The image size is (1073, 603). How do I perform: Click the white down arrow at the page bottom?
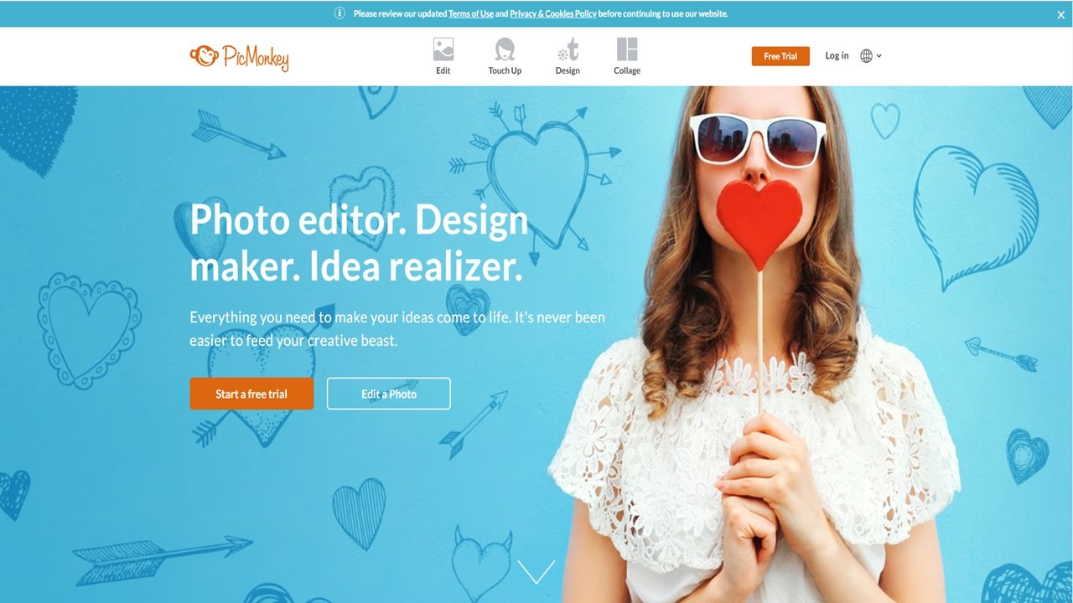pyautogui.click(x=536, y=571)
